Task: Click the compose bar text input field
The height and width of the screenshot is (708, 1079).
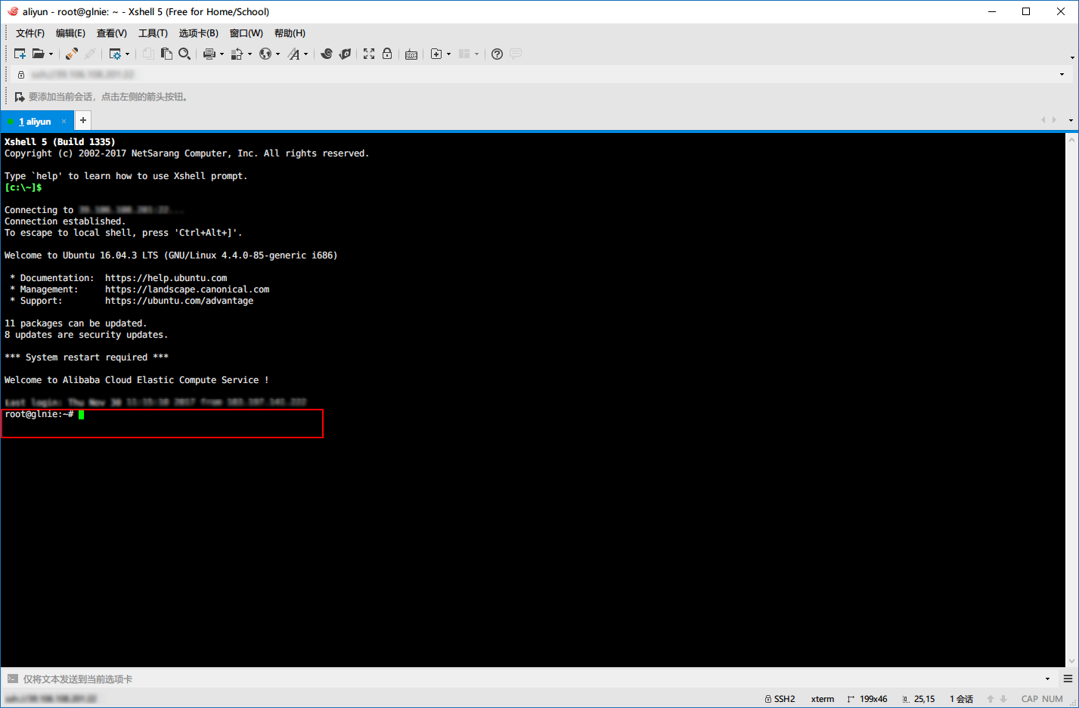Action: (529, 679)
